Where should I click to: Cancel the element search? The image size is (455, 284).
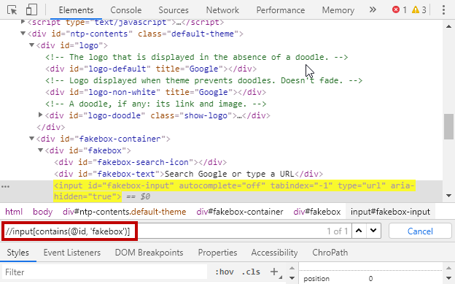pyautogui.click(x=420, y=231)
